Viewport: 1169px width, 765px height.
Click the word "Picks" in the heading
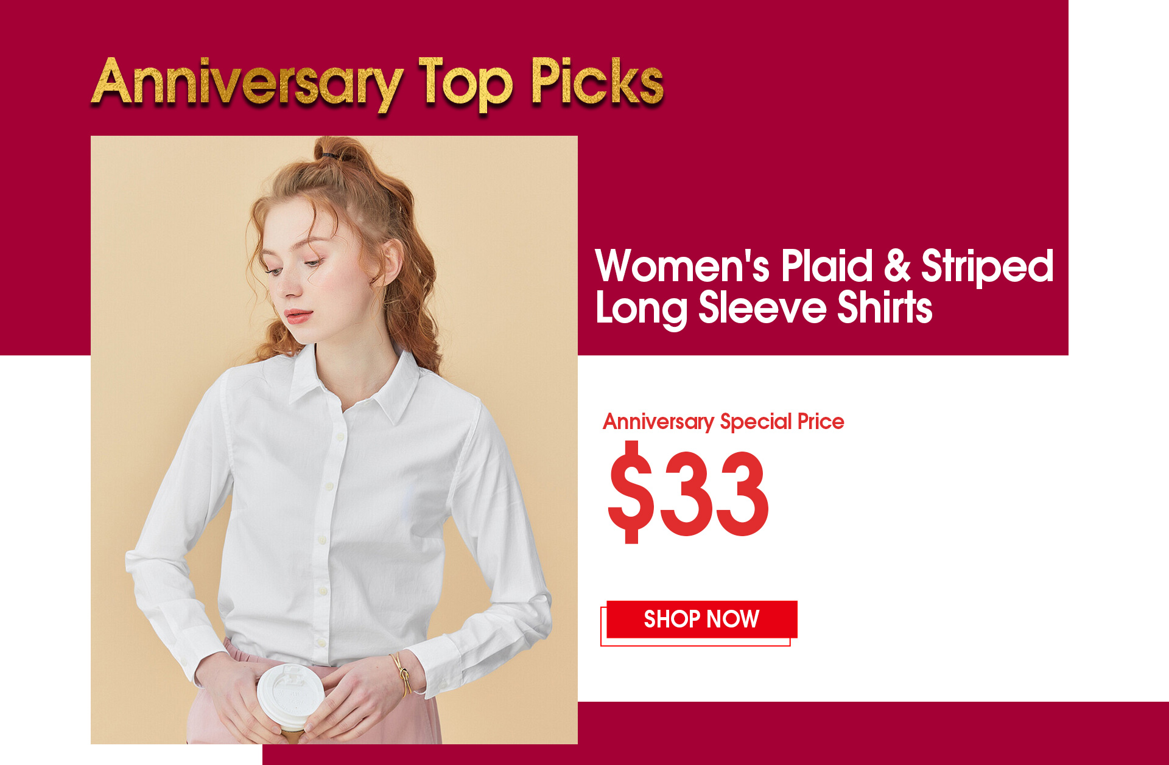(x=597, y=82)
